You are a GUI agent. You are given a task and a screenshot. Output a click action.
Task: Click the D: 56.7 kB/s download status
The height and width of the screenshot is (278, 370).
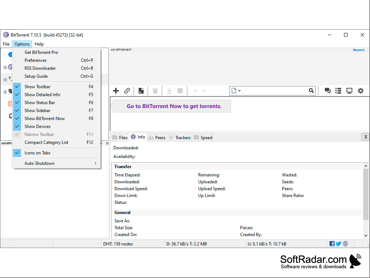pyautogui.click(x=186, y=244)
